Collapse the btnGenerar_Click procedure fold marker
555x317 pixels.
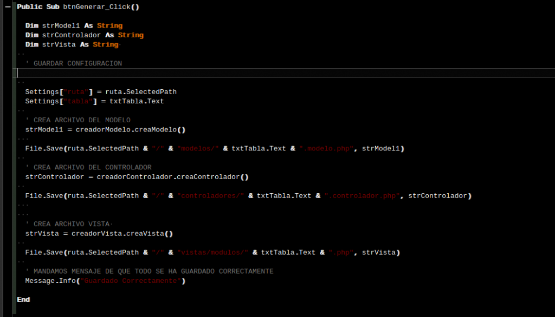[x=8, y=7]
